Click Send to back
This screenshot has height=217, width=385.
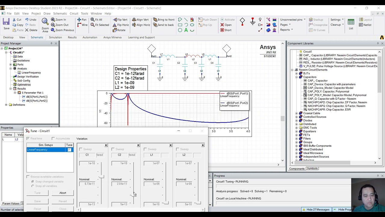(163, 25)
